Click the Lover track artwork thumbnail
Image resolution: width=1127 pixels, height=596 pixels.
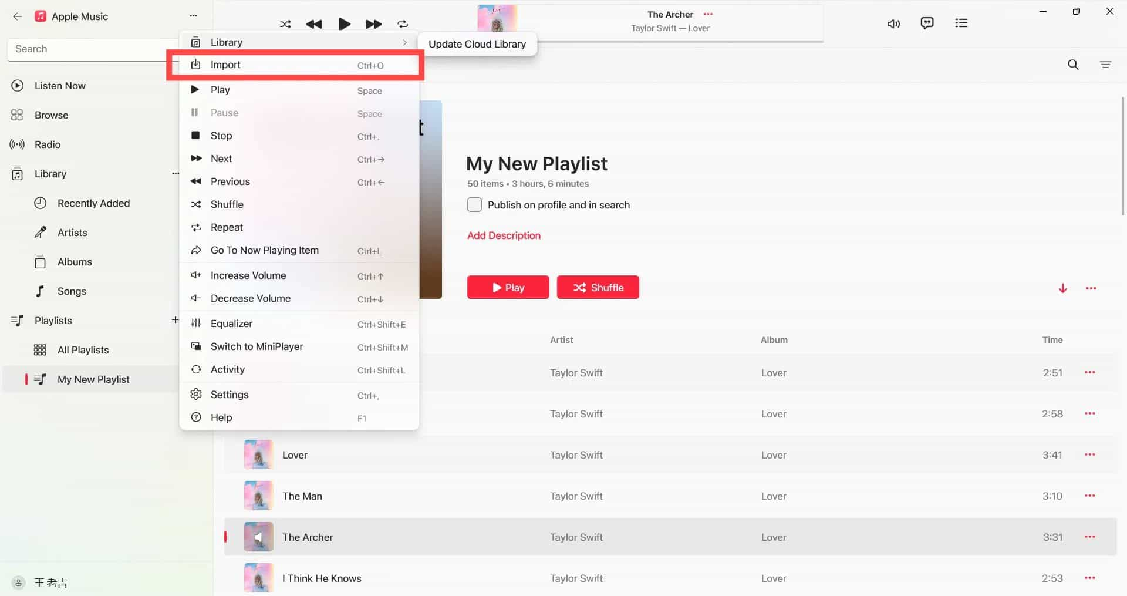point(258,454)
